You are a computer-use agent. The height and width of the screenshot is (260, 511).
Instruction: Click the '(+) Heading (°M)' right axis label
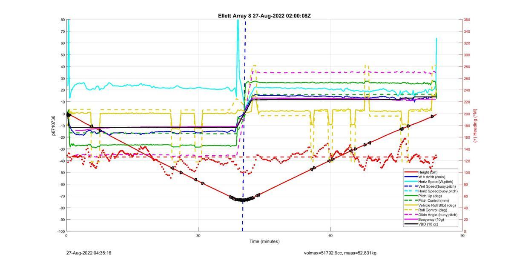pos(475,126)
